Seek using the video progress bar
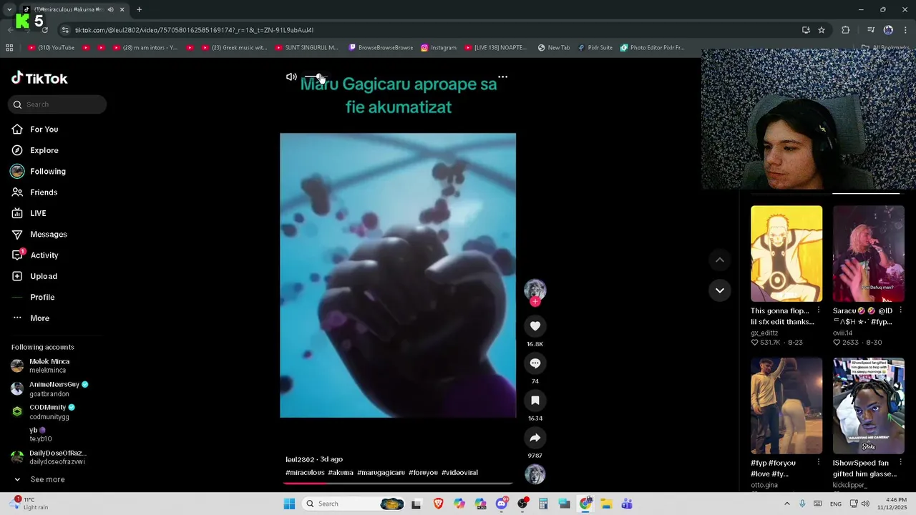 tap(398, 483)
